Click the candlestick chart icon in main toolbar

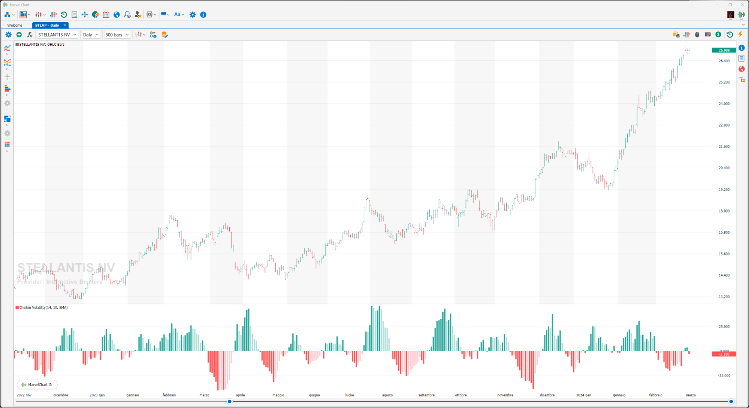39,15
